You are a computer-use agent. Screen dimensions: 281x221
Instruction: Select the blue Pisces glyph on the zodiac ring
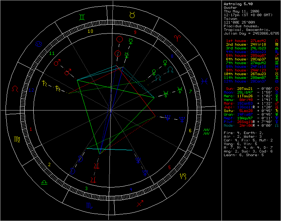click(x=204, y=81)
